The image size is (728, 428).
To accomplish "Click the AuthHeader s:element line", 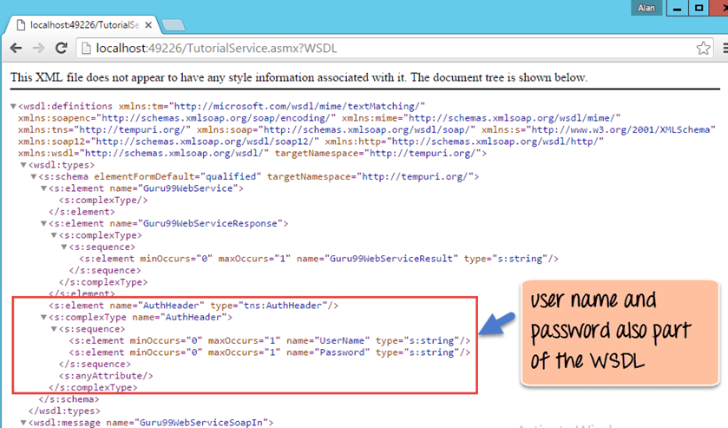I will tap(193, 305).
